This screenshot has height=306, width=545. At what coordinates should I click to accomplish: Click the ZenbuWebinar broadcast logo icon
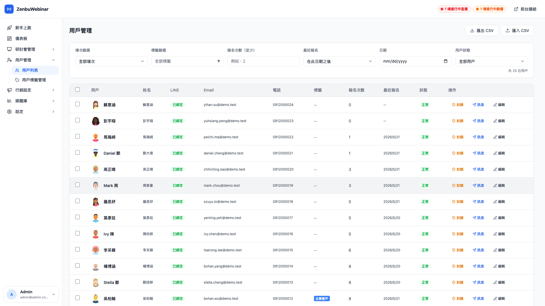click(9, 9)
